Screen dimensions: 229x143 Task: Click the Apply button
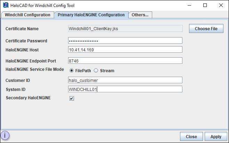(x=216, y=137)
